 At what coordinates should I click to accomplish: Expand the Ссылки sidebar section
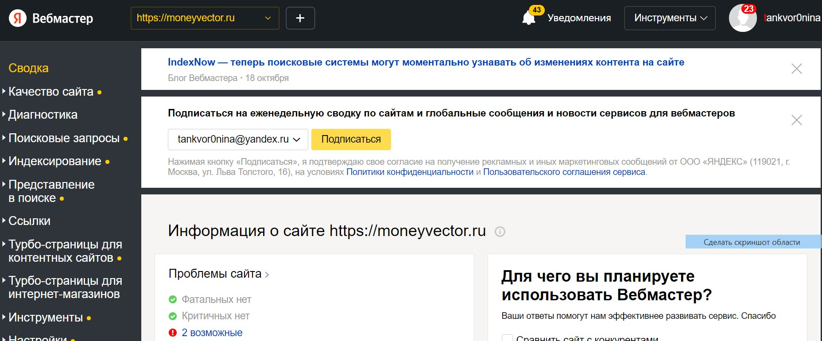29,221
